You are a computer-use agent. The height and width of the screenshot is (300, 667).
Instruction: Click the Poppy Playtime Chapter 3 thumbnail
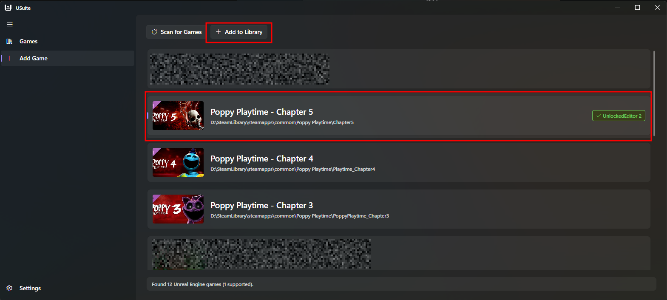point(178,209)
